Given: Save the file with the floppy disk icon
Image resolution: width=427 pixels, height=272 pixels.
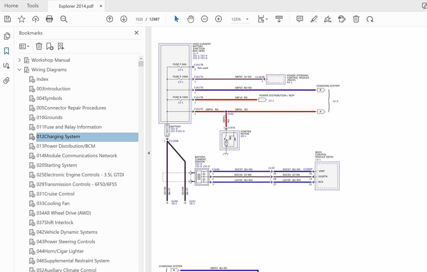Looking at the screenshot, I should click(x=7, y=19).
